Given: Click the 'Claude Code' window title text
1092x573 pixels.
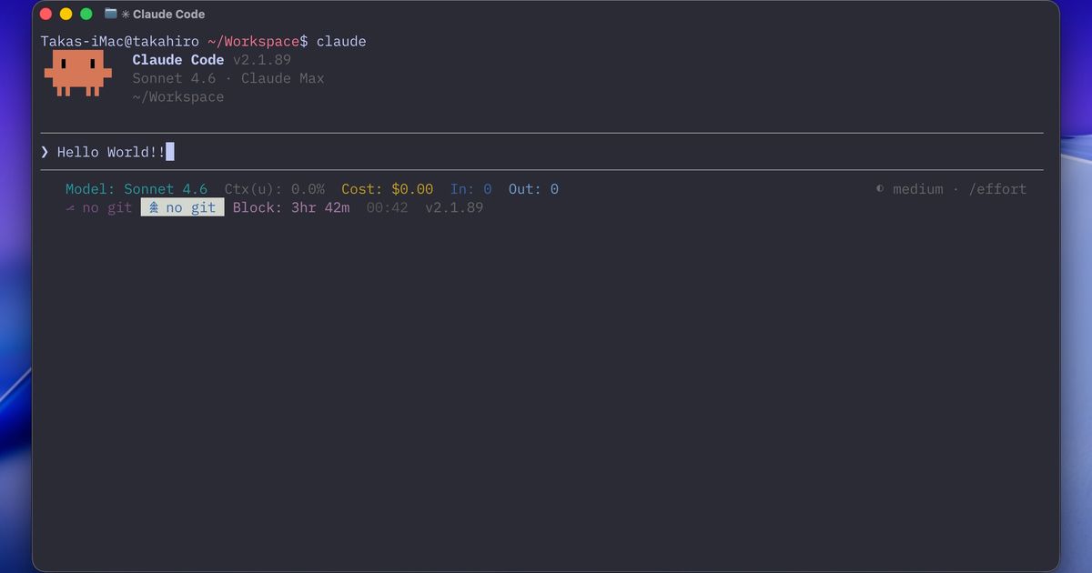Looking at the screenshot, I should coord(168,15).
